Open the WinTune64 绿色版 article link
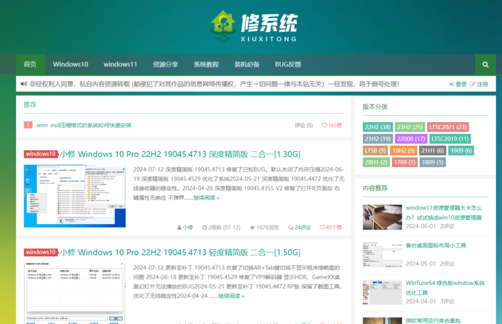The height and width of the screenshot is (324, 502). pyautogui.click(x=446, y=287)
